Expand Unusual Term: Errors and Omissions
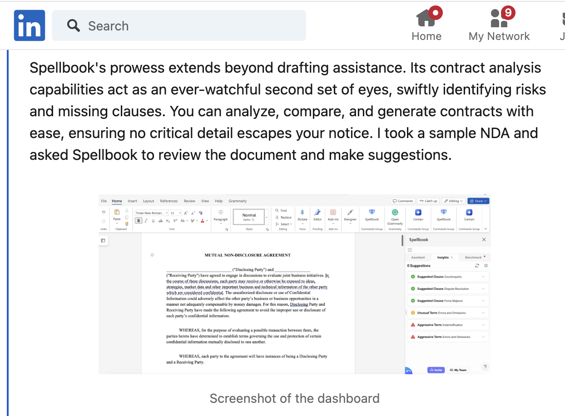 click(x=448, y=313)
